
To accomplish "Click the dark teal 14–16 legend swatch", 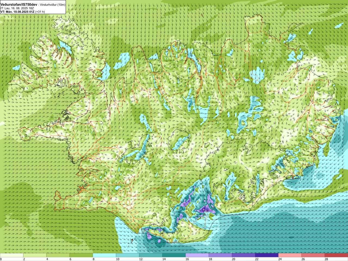I will (174, 255).
